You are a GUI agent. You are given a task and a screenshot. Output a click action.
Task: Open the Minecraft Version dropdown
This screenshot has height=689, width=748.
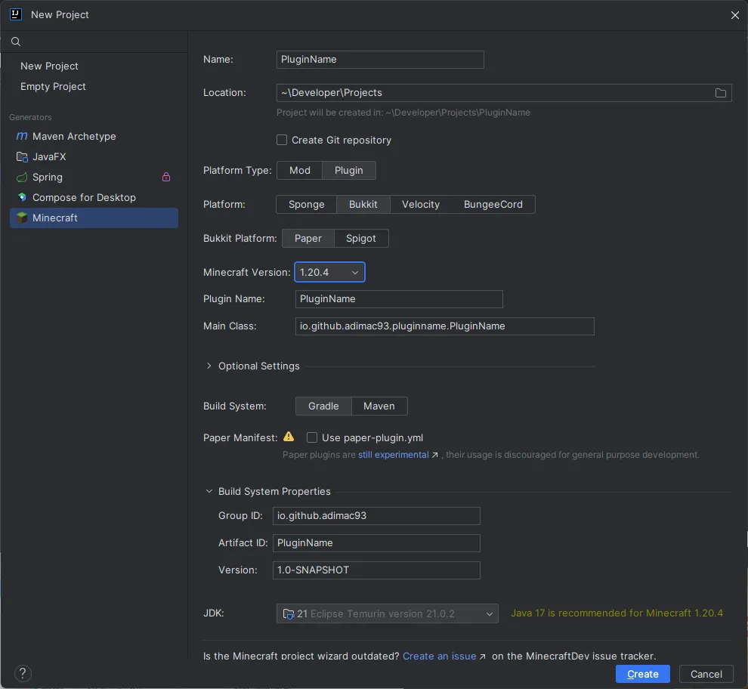(x=329, y=272)
